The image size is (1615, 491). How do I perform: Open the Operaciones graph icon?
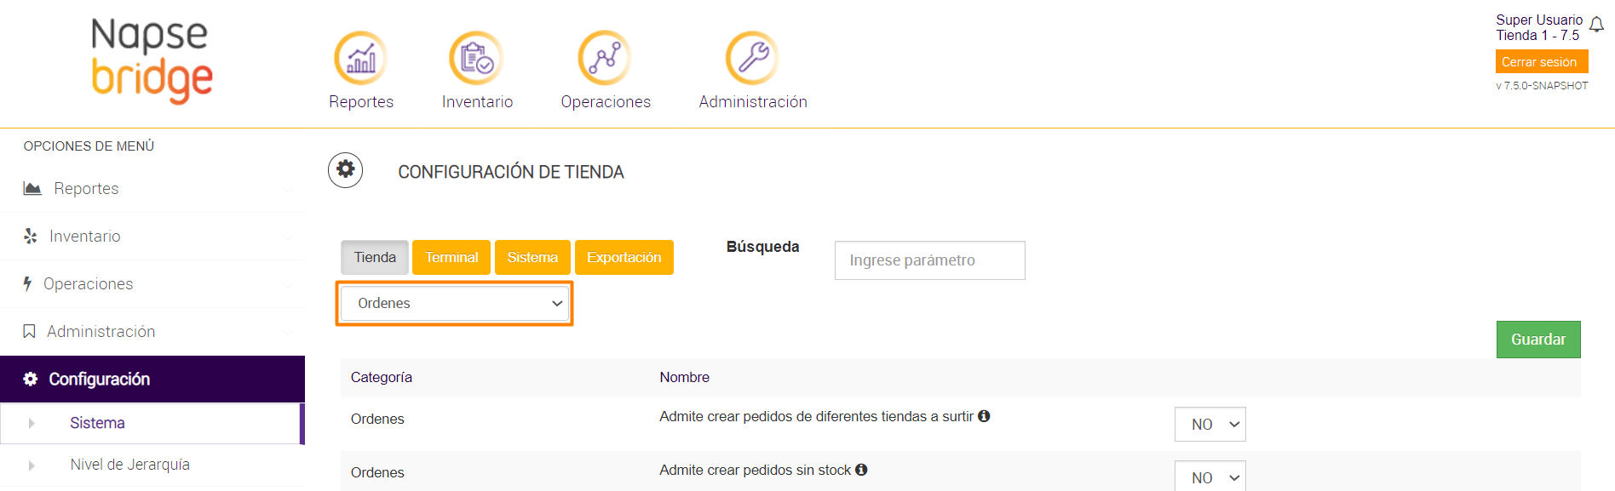[x=605, y=58]
